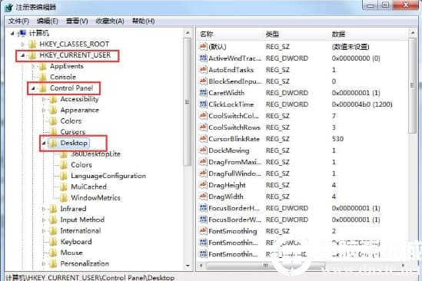Select the Cursors key
The image size is (422, 281).
pos(73,132)
